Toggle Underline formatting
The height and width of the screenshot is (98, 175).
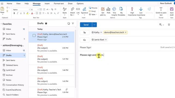(x=21, y=13)
